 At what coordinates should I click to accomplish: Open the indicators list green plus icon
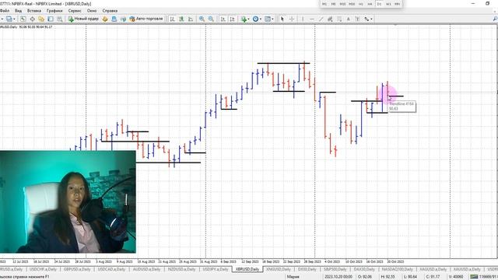tap(244, 19)
